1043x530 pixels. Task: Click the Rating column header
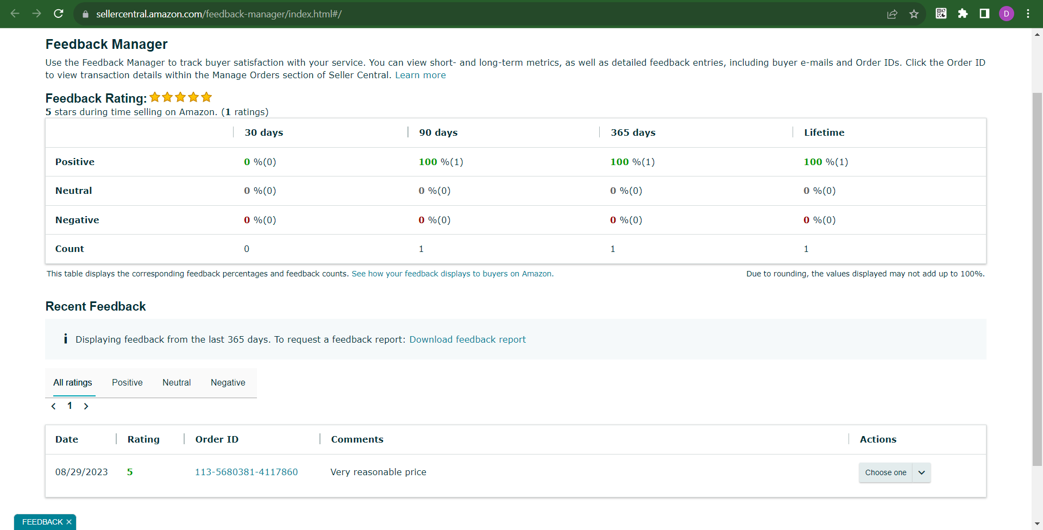[x=143, y=439]
